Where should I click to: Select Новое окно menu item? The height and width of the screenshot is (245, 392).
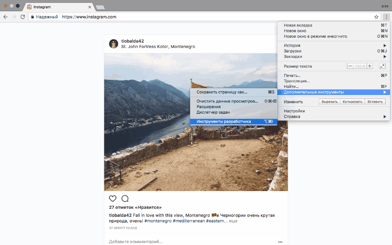click(x=334, y=31)
